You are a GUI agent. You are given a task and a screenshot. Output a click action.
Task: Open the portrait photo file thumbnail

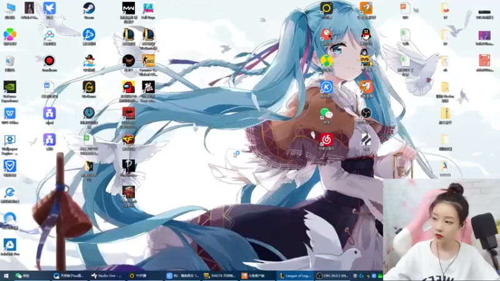(x=29, y=9)
